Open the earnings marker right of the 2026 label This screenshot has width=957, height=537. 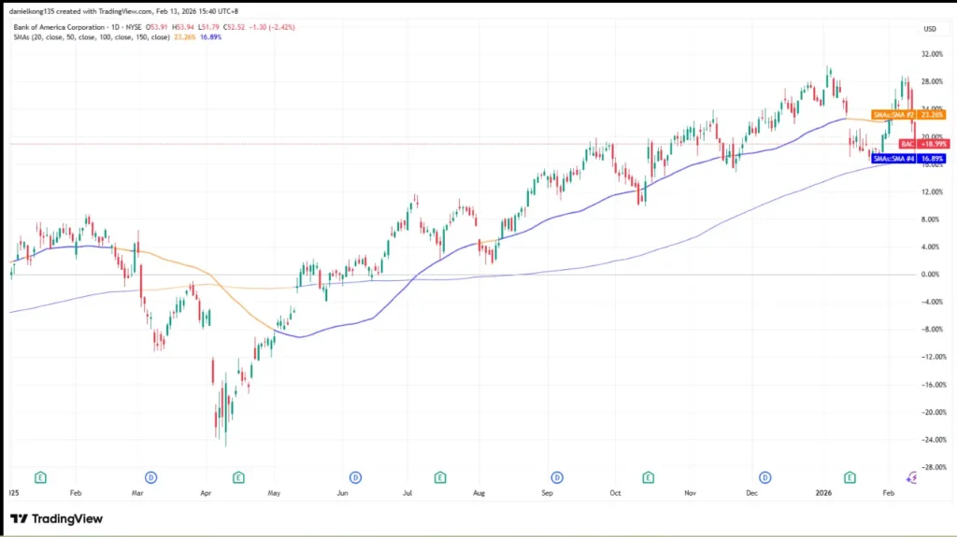click(850, 477)
